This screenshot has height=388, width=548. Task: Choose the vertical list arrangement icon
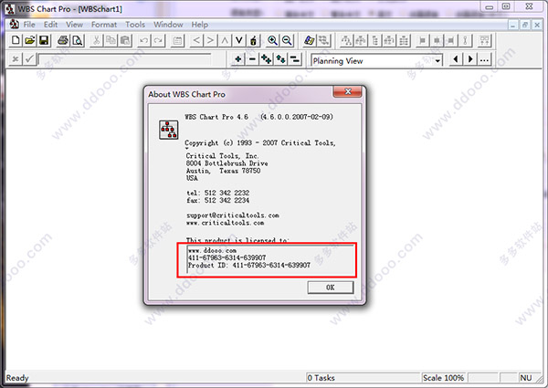coord(375,40)
